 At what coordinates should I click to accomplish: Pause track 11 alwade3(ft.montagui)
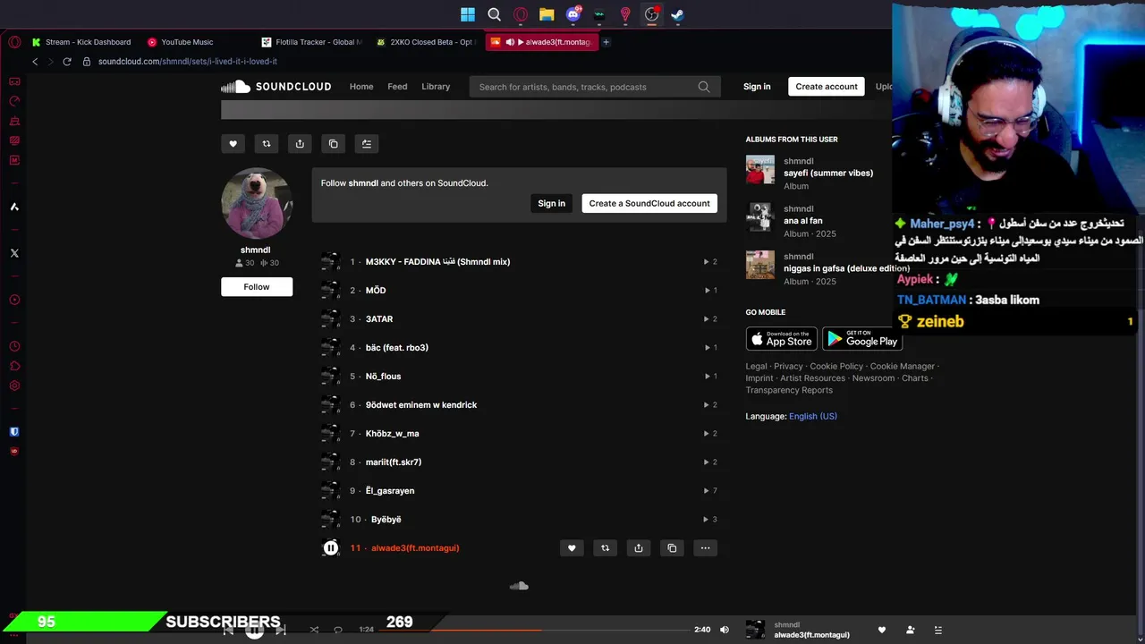point(331,547)
